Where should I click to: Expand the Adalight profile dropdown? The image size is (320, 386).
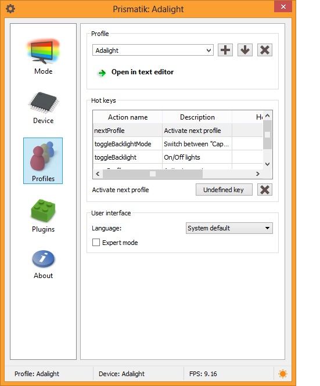coord(153,50)
